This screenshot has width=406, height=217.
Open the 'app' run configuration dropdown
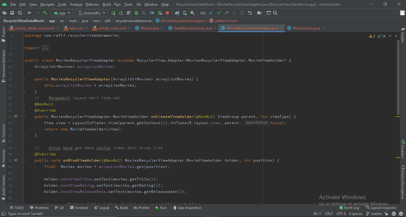point(62,13)
